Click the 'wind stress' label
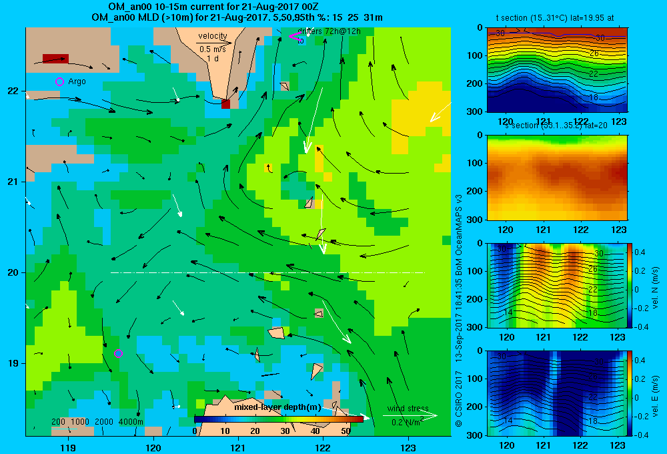Screen dimensions: 667x454 408,408
